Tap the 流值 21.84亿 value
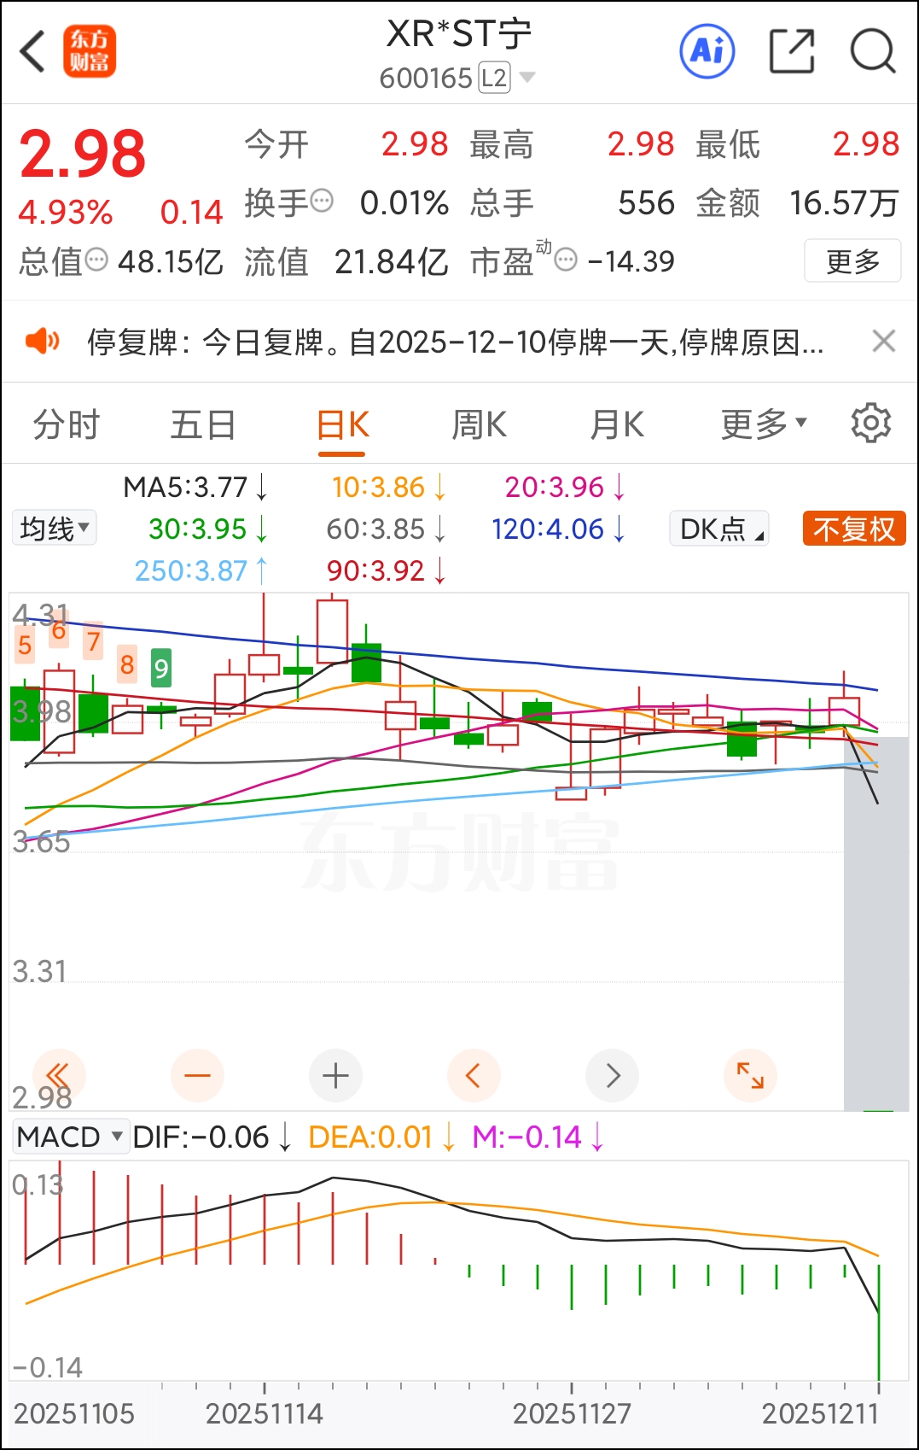Viewport: 919px width, 1450px height. coord(392,261)
